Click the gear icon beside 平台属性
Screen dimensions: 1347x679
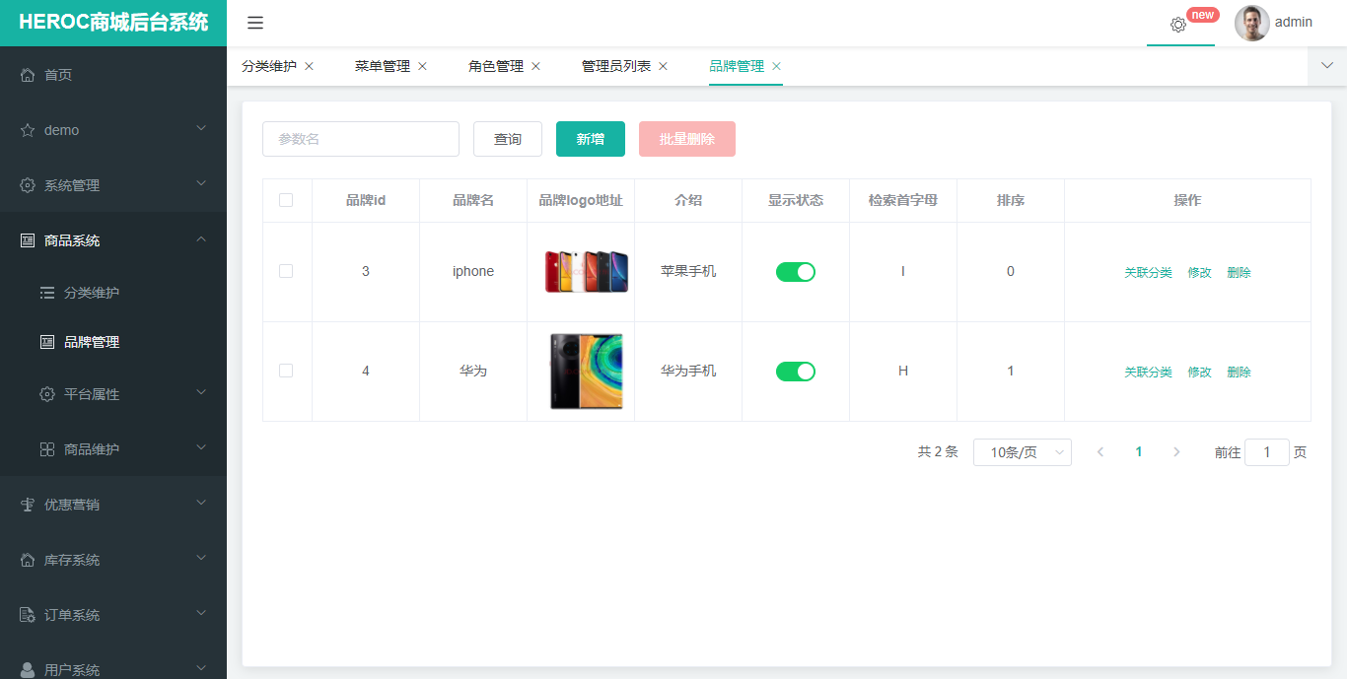point(47,394)
